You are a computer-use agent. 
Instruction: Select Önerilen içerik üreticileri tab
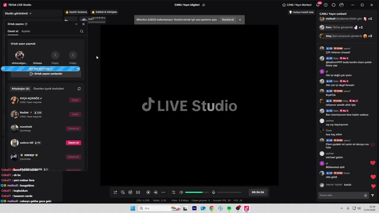pos(49,88)
